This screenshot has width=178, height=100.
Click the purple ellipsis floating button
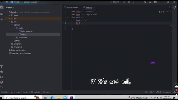pos(153,63)
